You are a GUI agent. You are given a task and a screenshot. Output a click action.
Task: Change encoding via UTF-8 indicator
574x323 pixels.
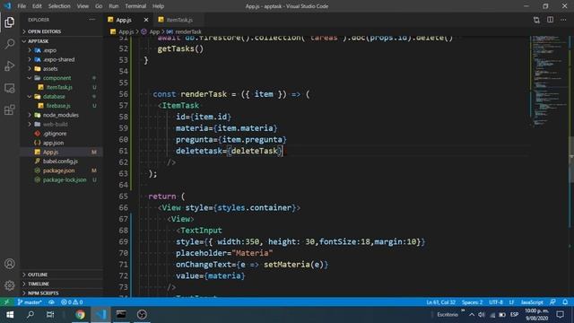tap(496, 302)
